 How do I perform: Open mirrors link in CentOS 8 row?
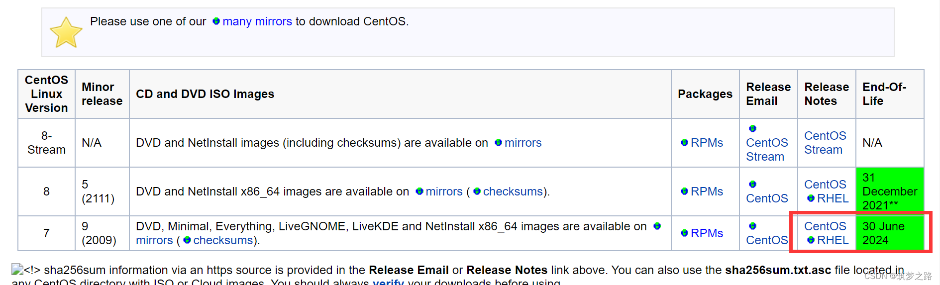pyautogui.click(x=444, y=191)
